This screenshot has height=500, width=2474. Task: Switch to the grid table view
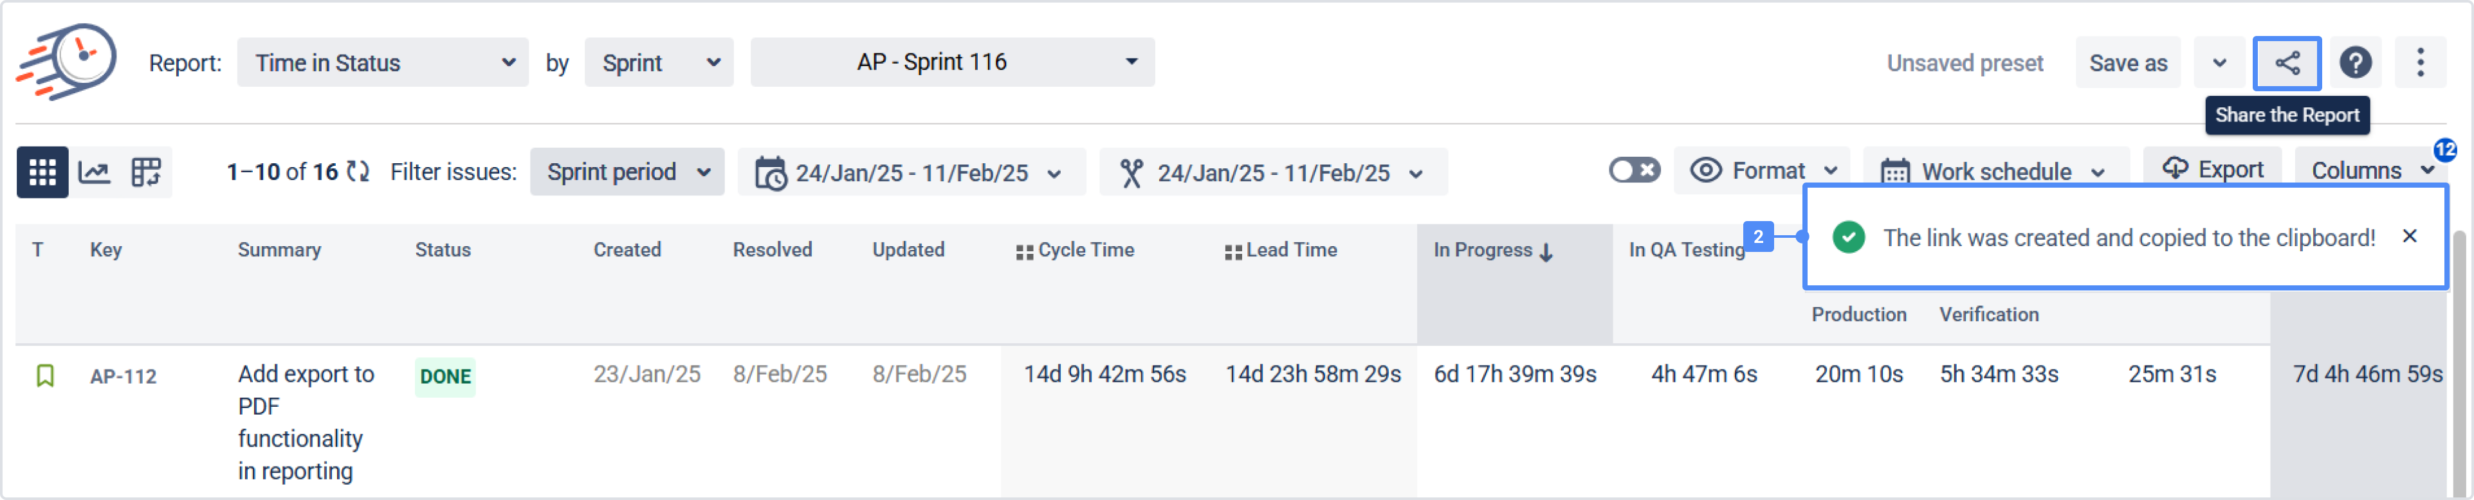coord(42,173)
